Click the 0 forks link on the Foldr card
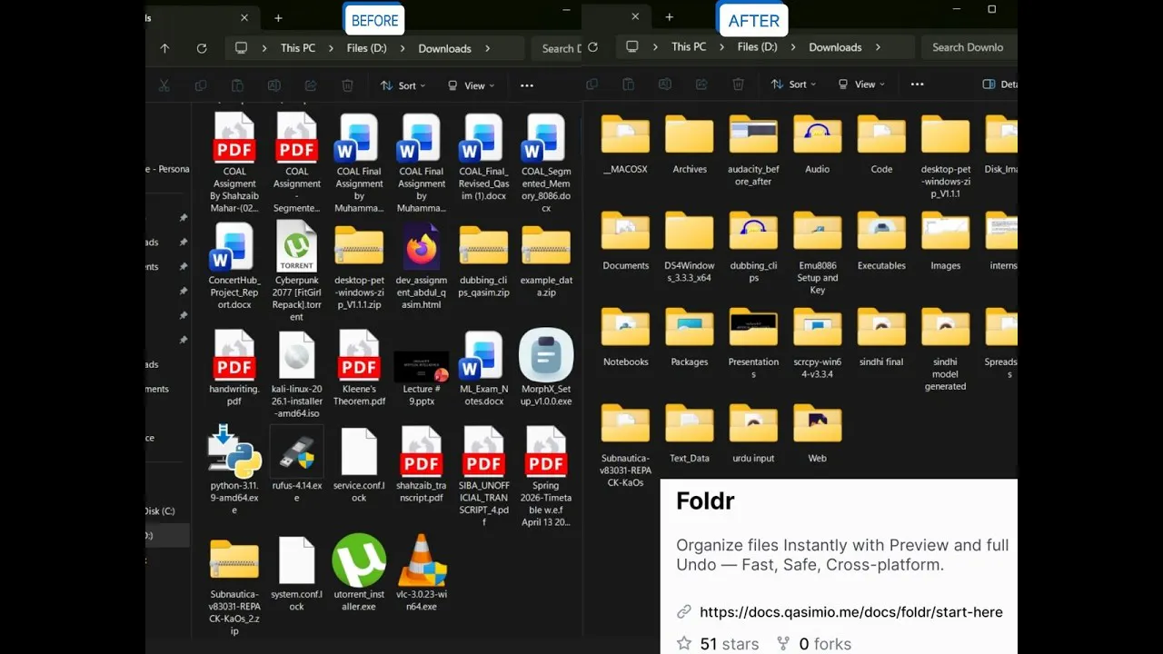The image size is (1163, 654). click(x=814, y=644)
